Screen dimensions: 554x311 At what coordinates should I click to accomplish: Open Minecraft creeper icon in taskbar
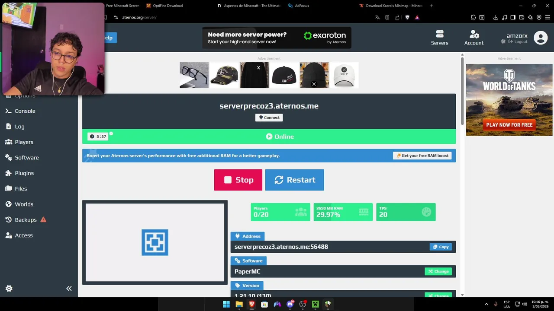316,304
